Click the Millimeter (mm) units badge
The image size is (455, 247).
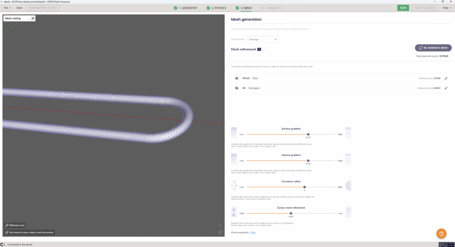15,225
